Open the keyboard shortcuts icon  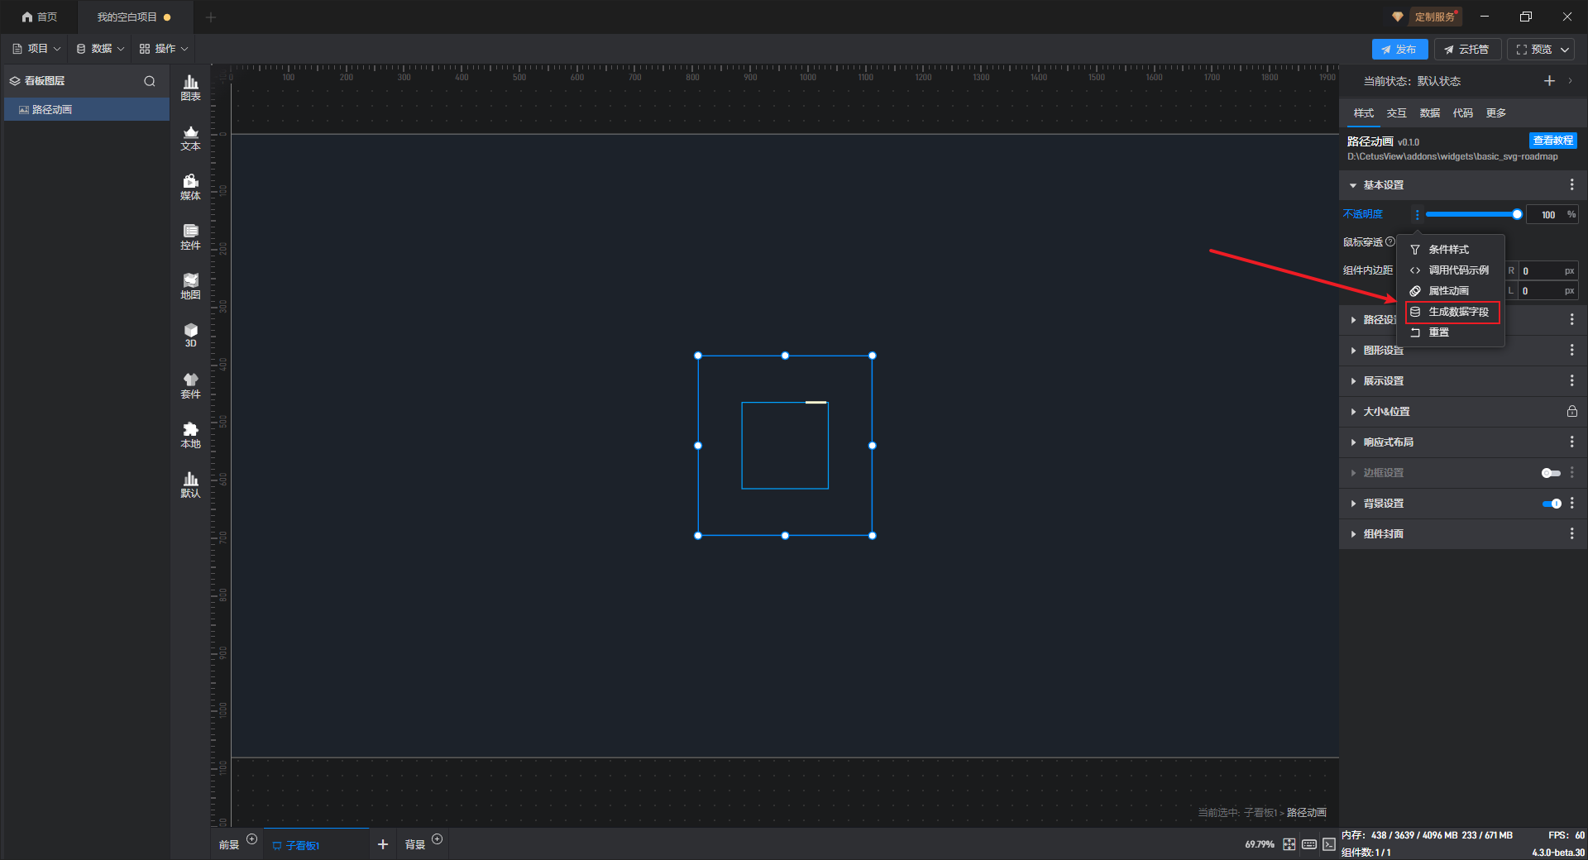[1309, 844]
